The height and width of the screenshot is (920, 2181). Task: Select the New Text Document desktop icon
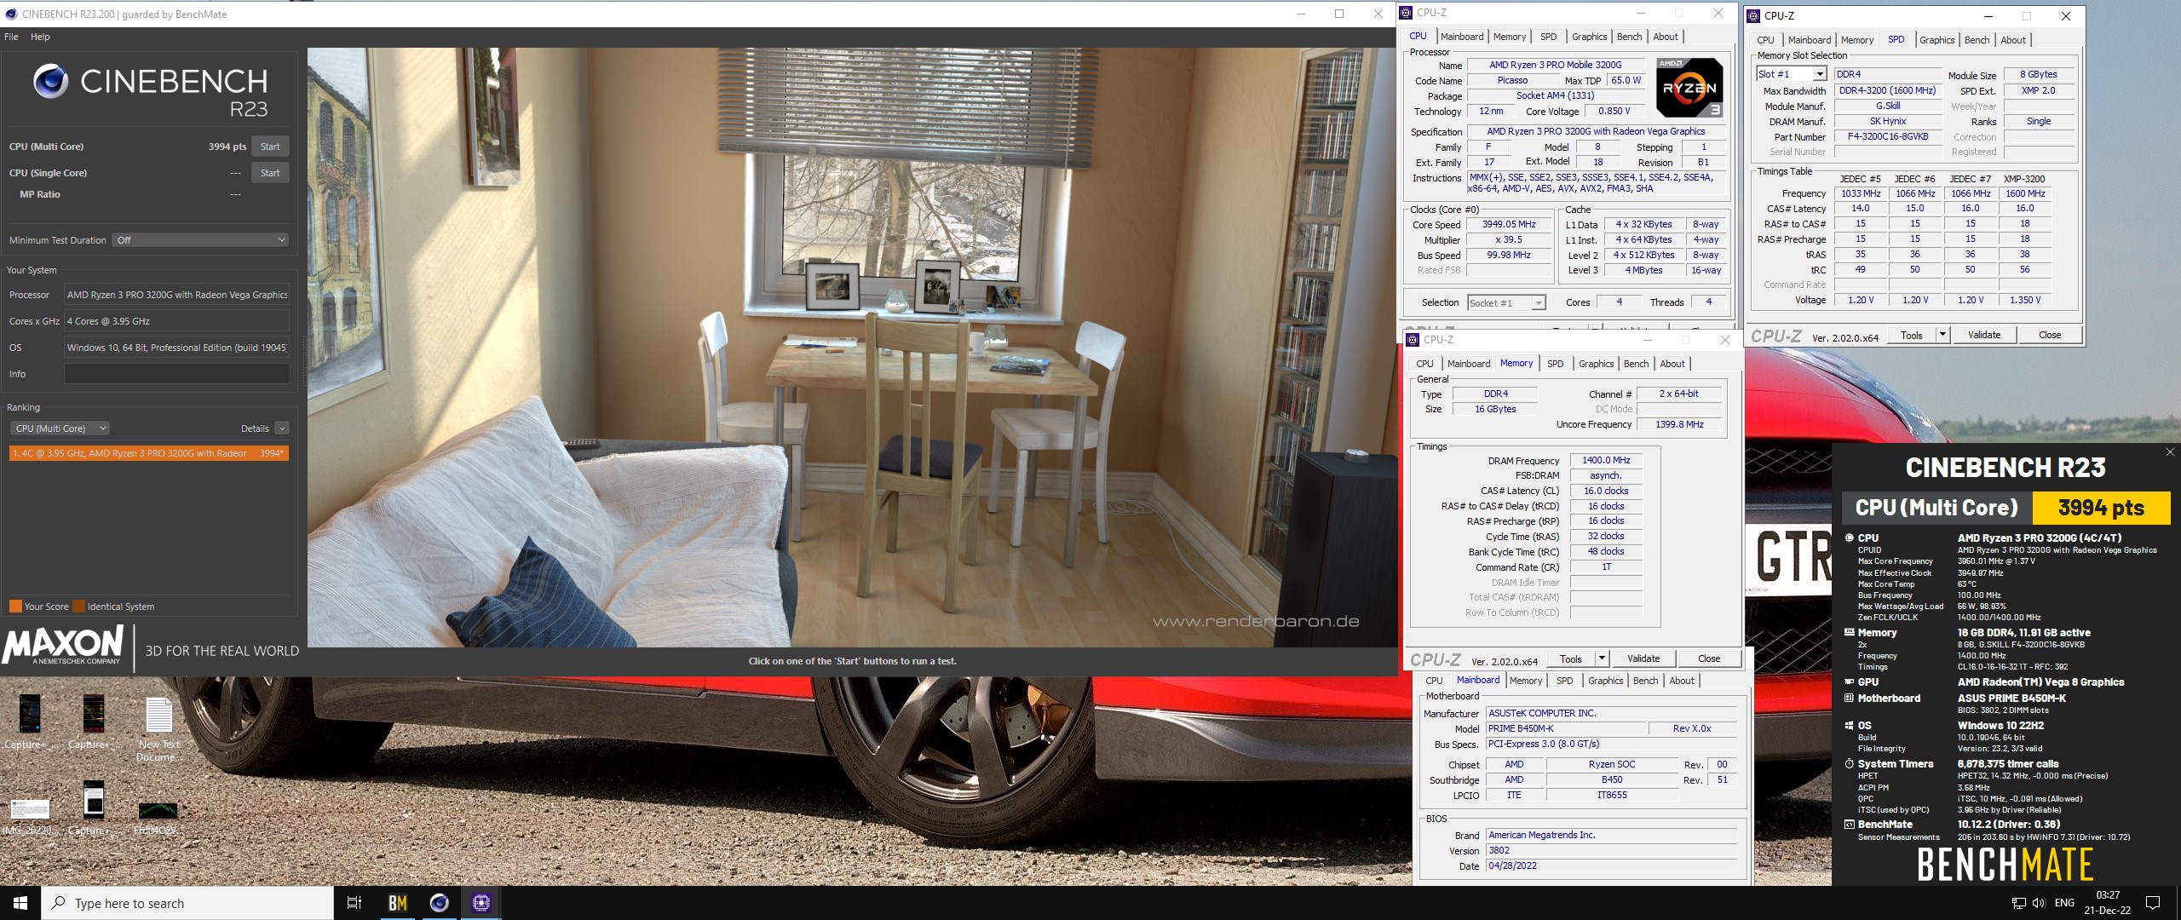158,728
